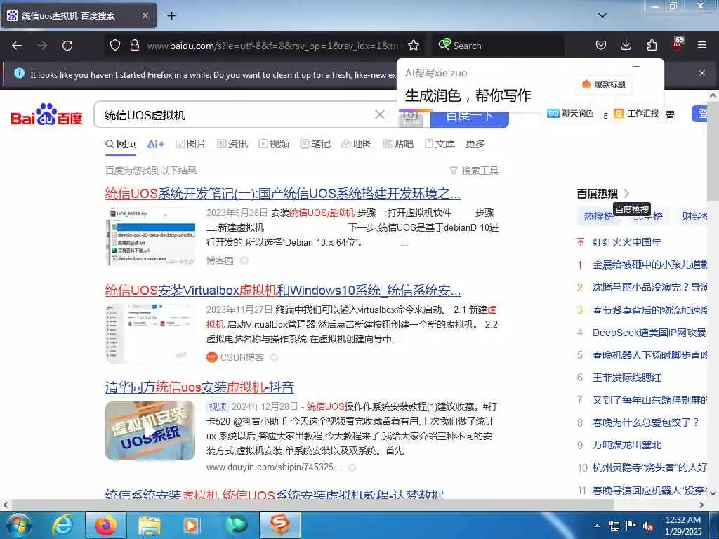Click 工作汇报 option
The image size is (719, 539).
[x=637, y=113]
